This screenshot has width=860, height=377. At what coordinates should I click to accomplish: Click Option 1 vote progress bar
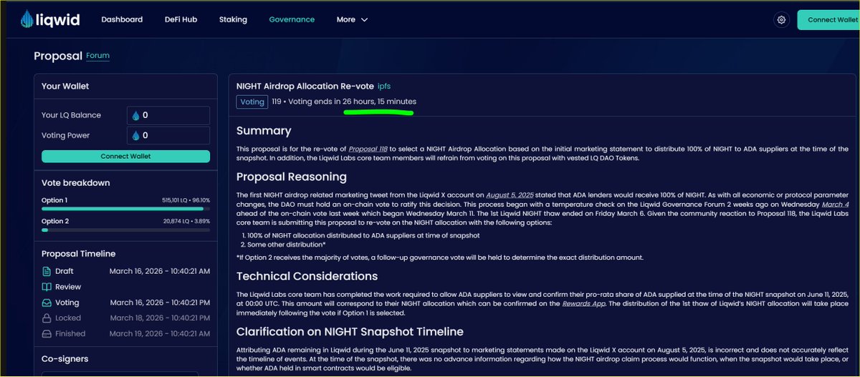pyautogui.click(x=125, y=209)
